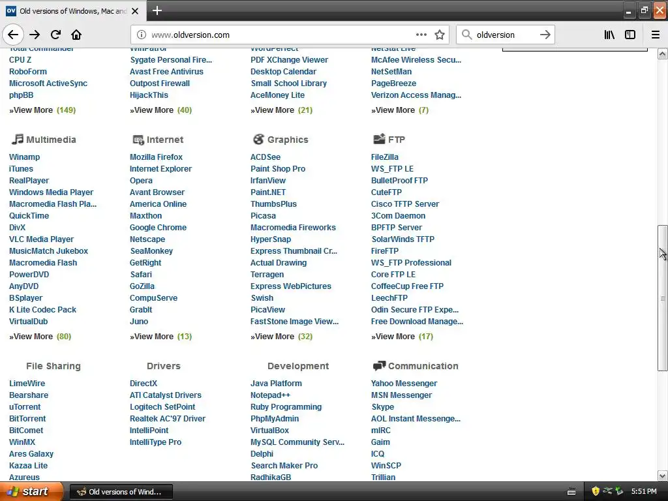668x501 pixels.
Task: Open the Picasa link
Action: pos(263,216)
